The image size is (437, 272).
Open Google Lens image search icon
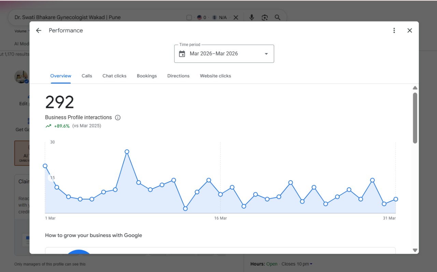265,17
